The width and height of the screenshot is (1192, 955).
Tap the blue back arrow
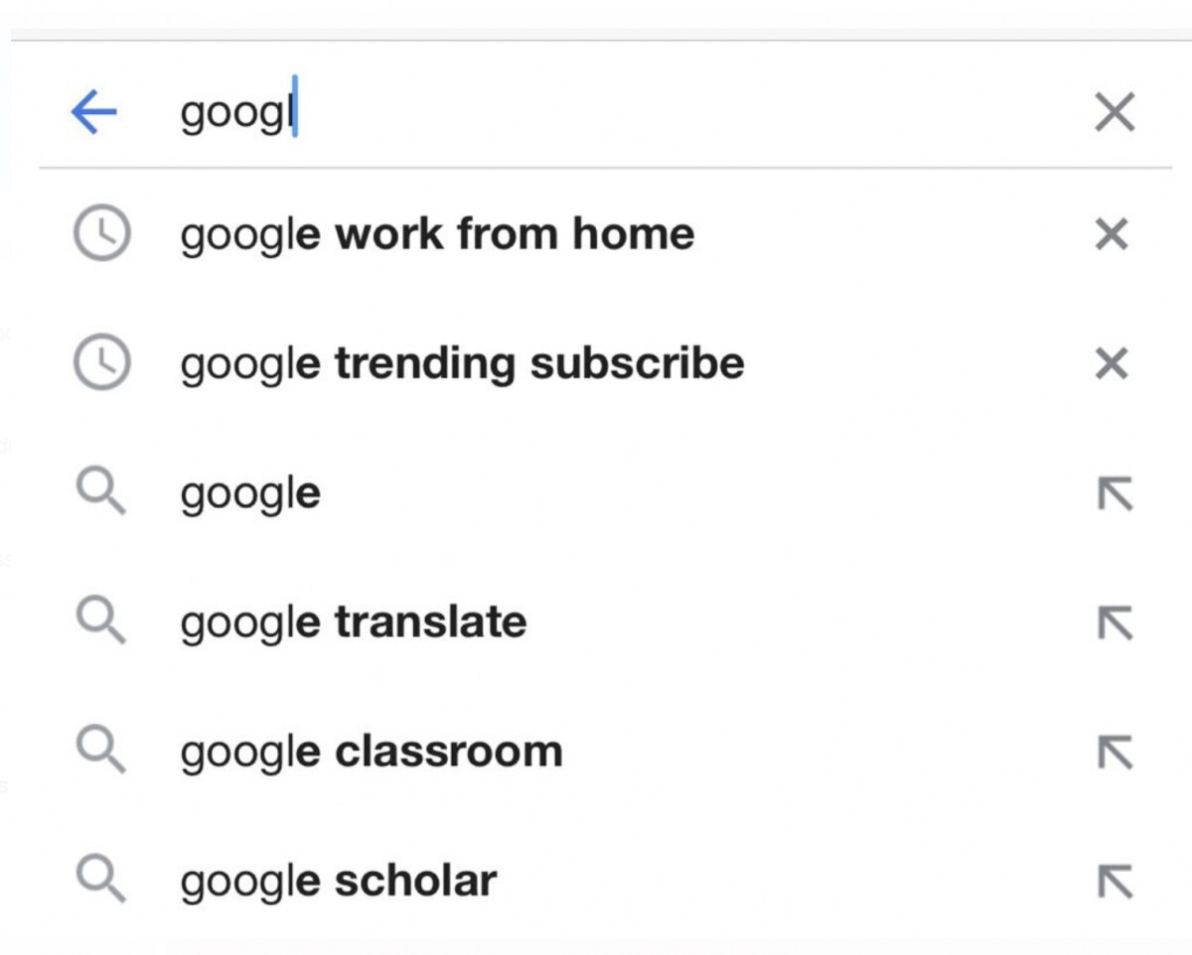(x=94, y=113)
